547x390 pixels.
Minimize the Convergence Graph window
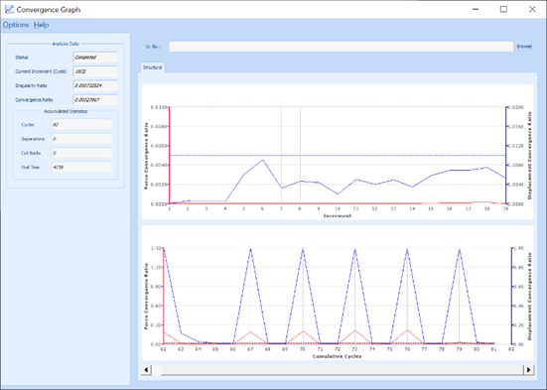(x=476, y=9)
